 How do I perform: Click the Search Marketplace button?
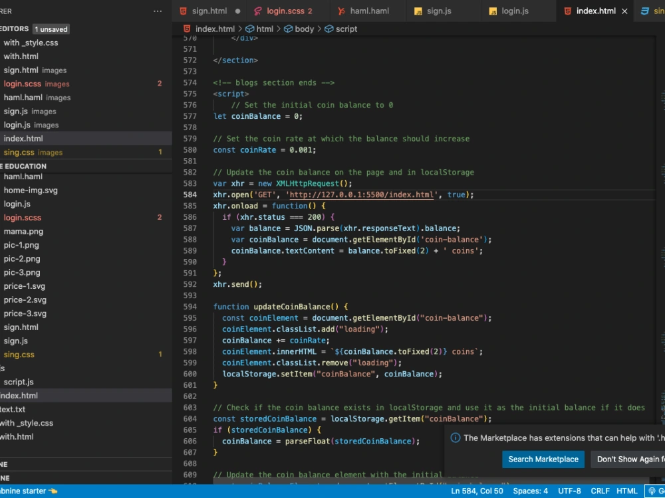tap(543, 459)
